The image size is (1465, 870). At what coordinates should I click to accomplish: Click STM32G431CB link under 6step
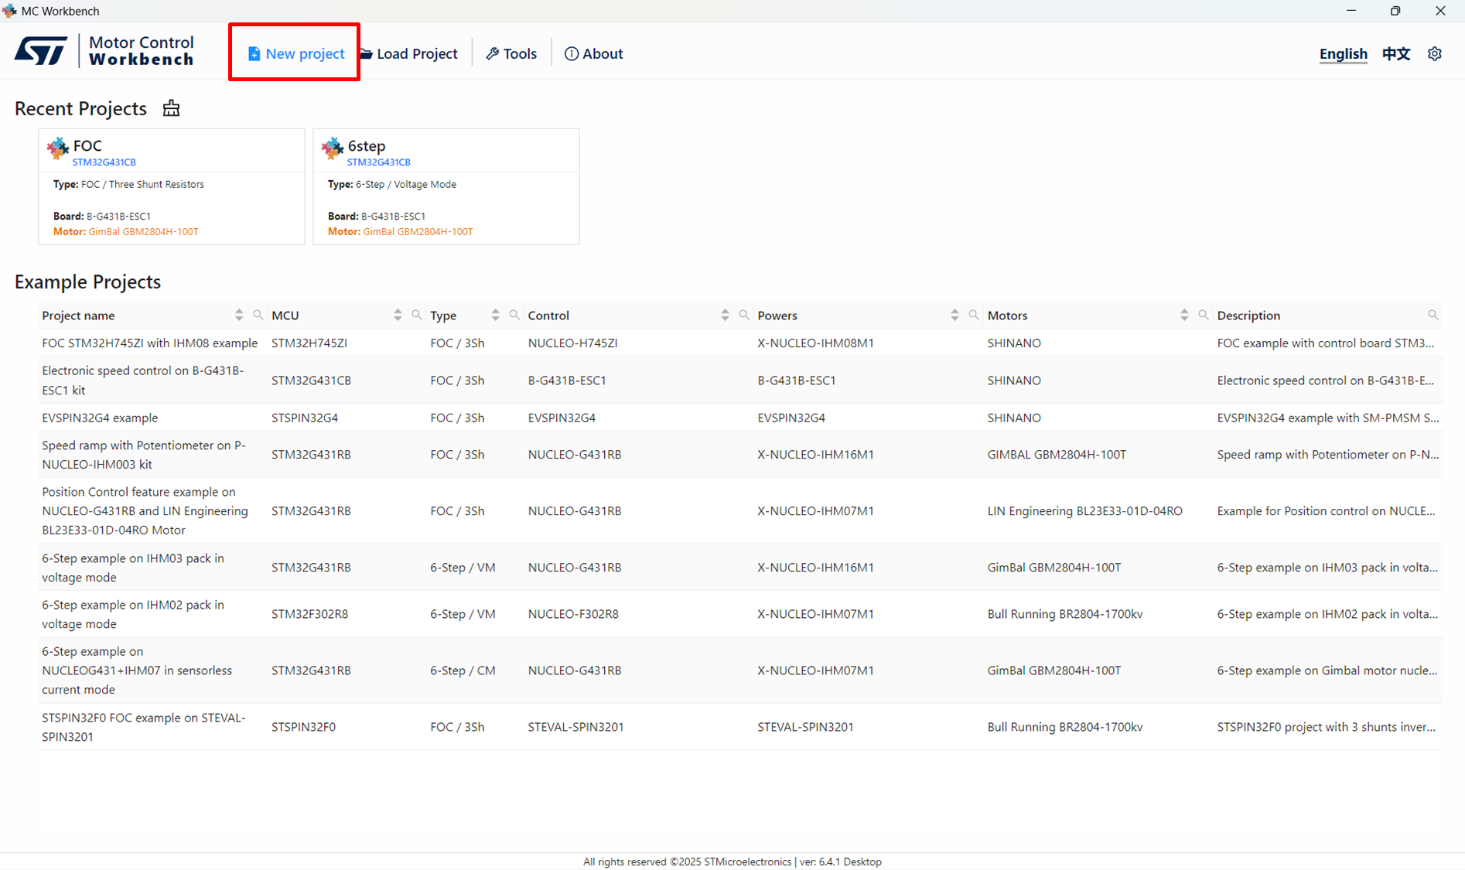coord(378,162)
